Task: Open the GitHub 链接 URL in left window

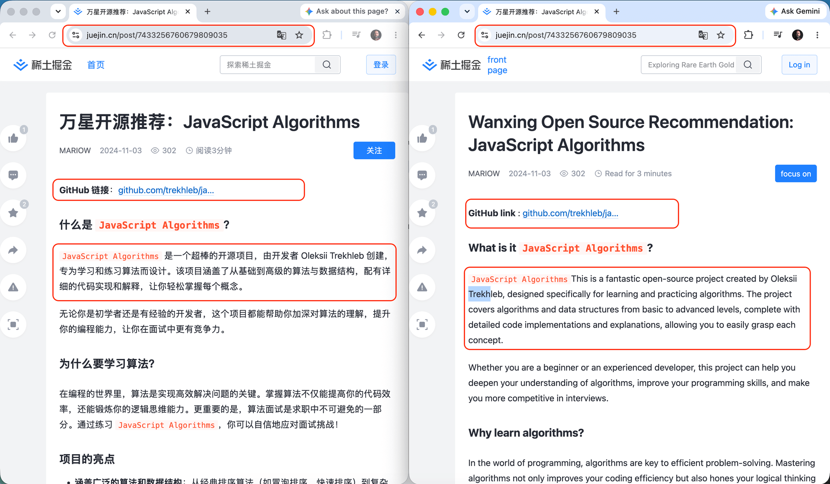Action: pos(166,190)
